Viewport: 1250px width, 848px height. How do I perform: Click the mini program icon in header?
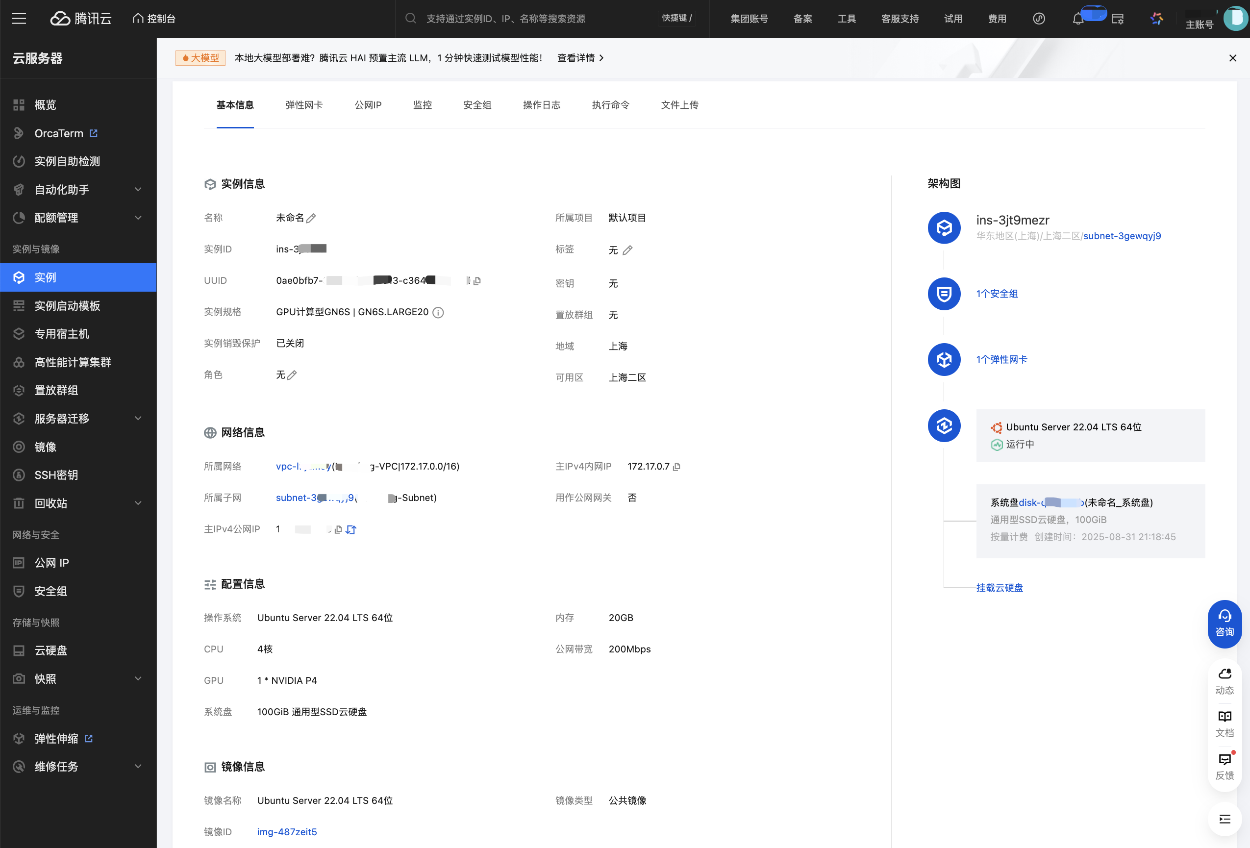point(1039,19)
